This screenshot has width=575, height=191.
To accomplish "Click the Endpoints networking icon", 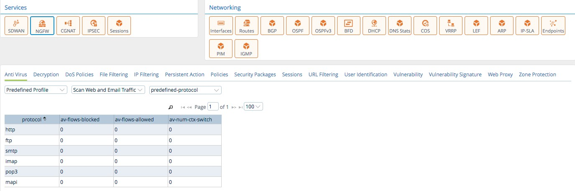I will tap(553, 26).
